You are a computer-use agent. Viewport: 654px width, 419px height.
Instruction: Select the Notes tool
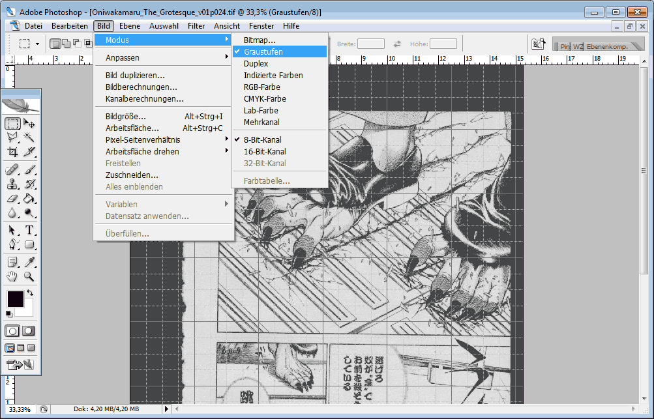click(x=12, y=262)
